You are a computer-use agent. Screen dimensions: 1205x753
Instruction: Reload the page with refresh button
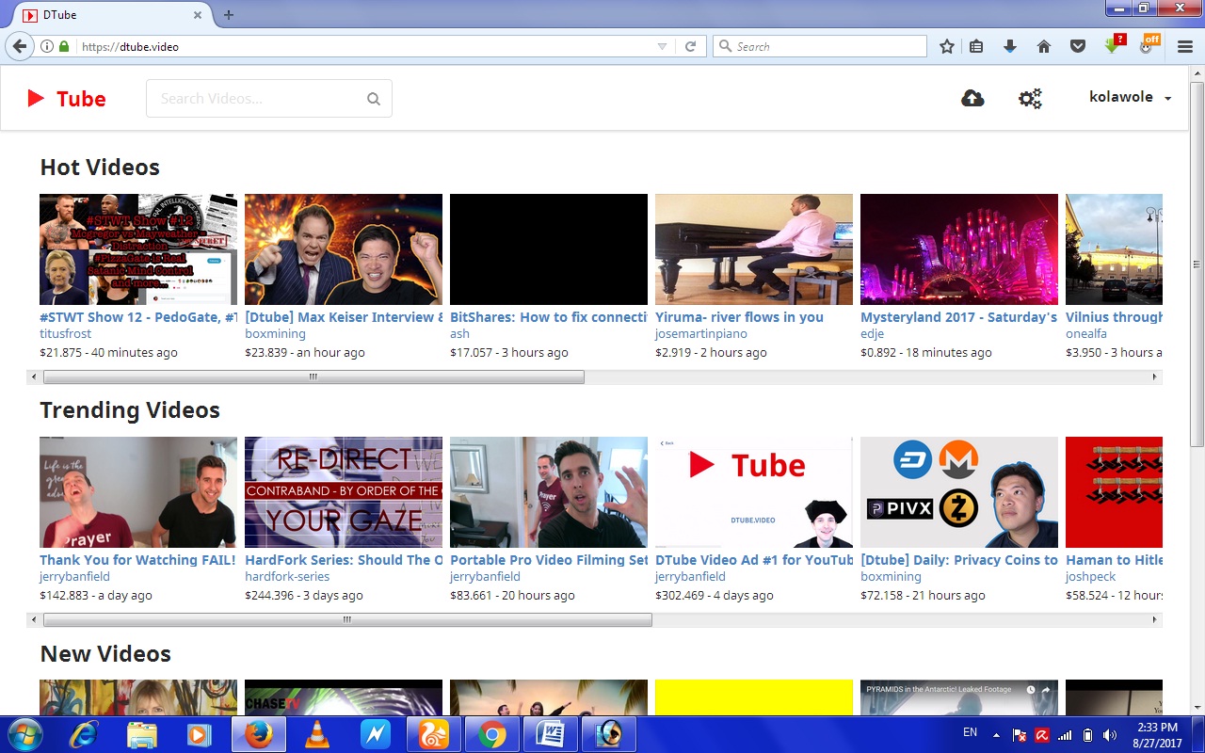(x=690, y=46)
